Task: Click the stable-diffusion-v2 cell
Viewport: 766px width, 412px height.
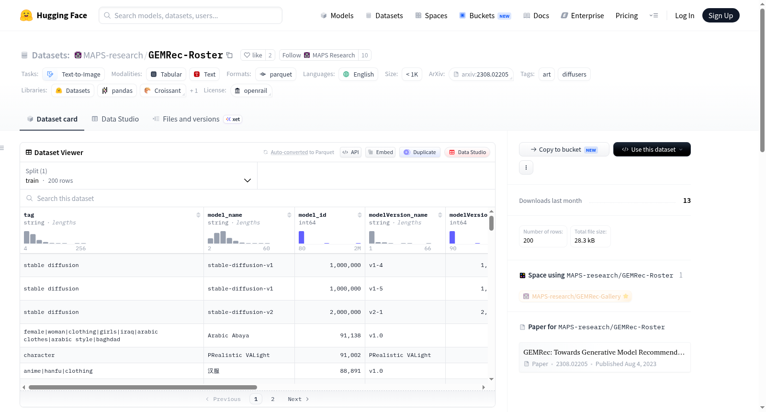Action: coord(249,312)
